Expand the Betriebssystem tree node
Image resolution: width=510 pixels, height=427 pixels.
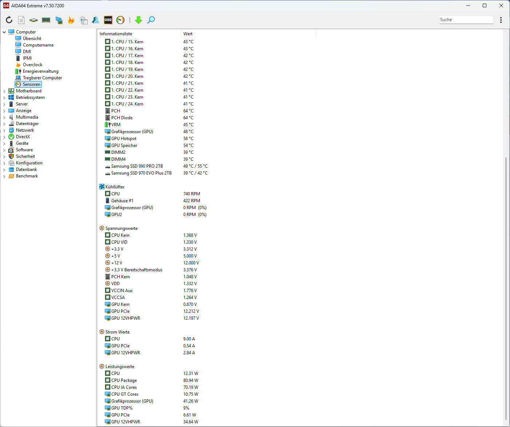(4, 97)
